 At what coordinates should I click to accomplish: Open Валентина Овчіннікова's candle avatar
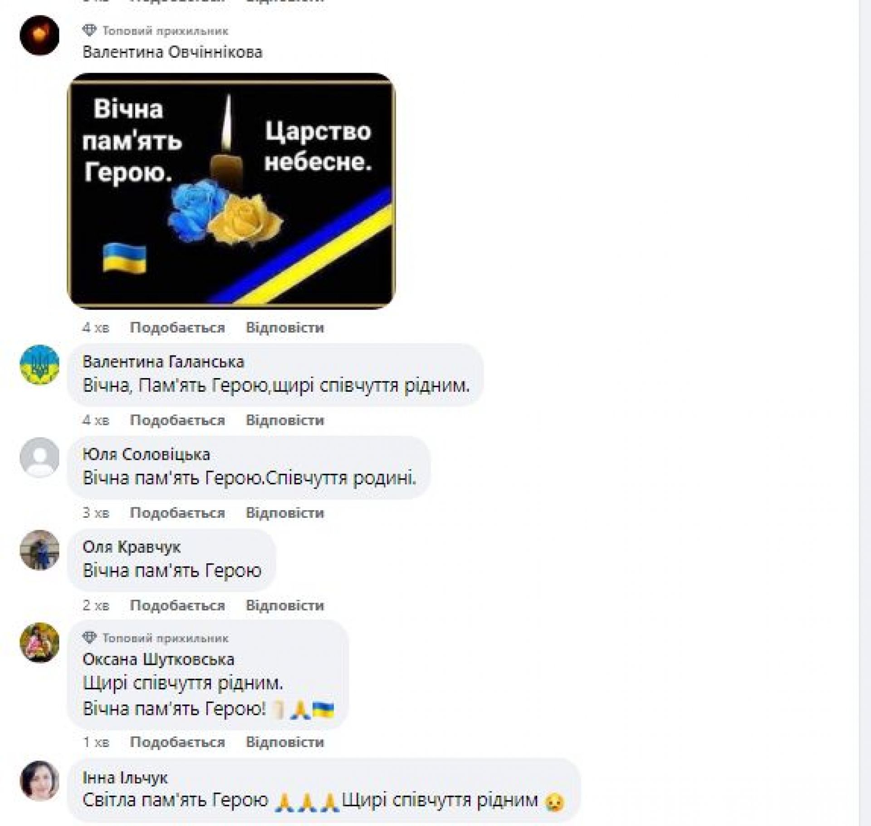(39, 35)
